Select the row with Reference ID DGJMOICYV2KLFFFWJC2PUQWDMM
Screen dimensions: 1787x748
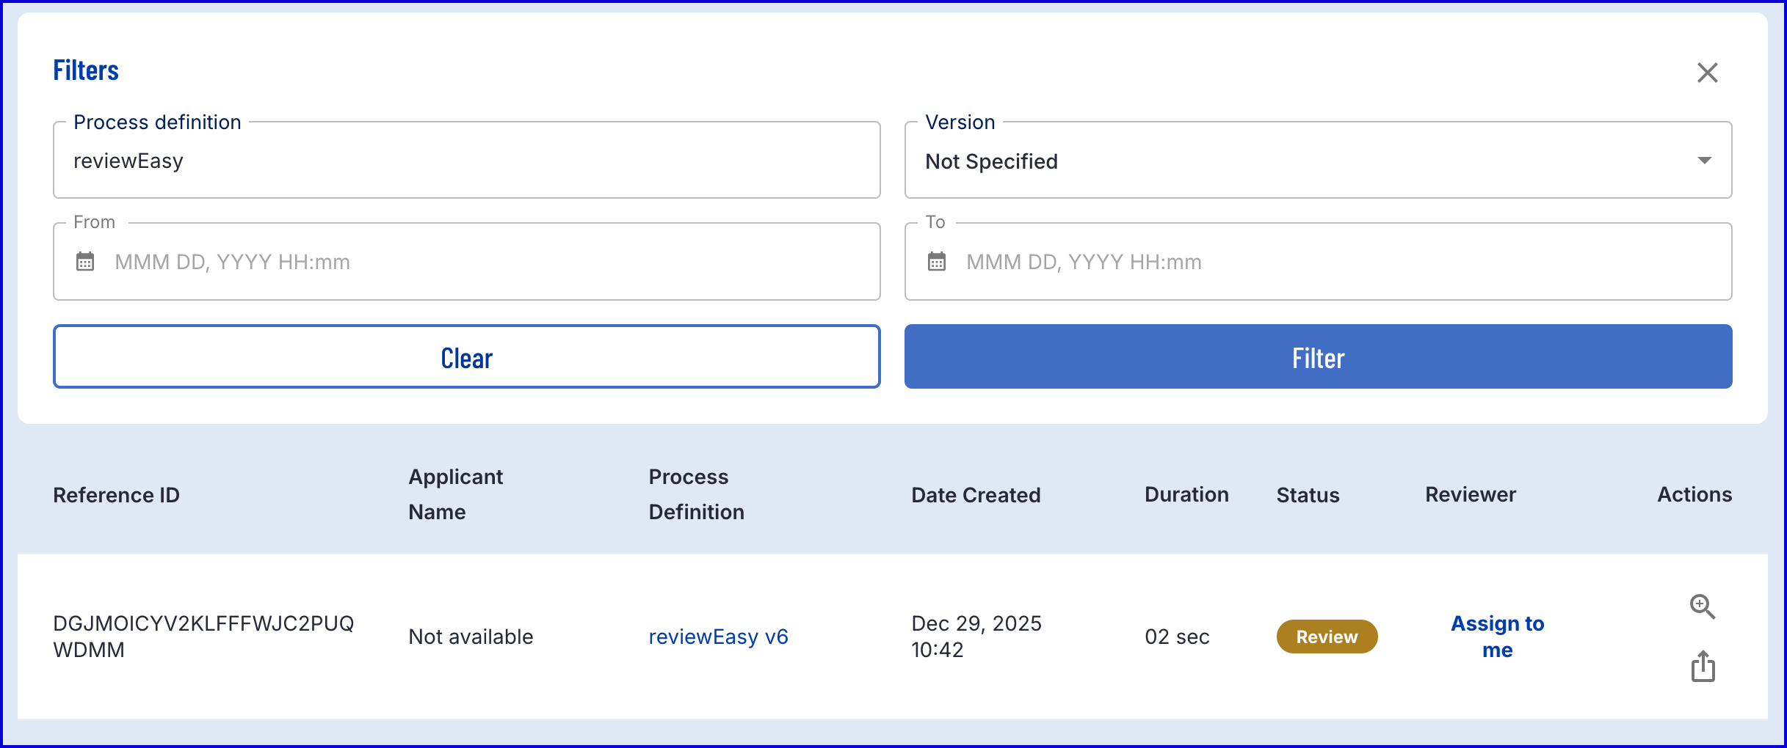203,636
